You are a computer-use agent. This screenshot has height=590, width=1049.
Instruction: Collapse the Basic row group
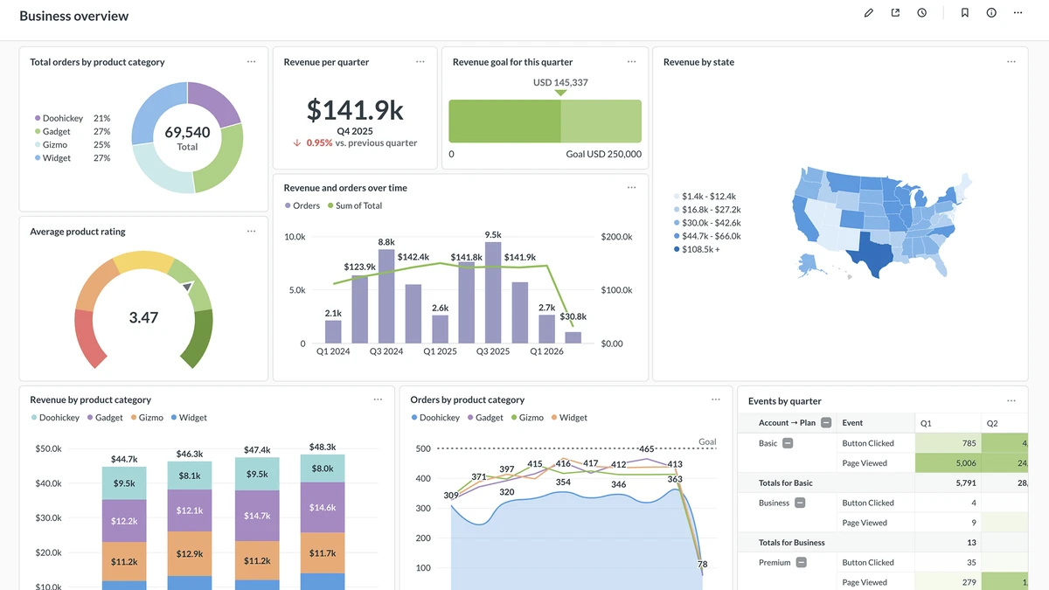click(x=788, y=443)
